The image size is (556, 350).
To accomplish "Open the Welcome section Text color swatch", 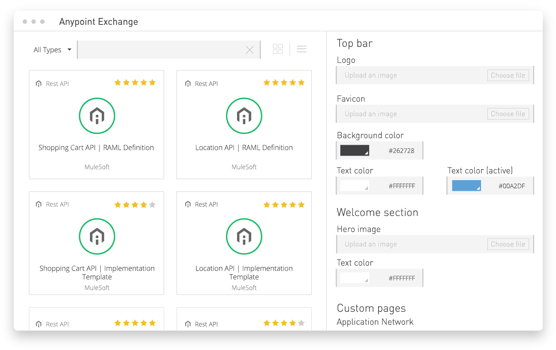I will tap(354, 277).
